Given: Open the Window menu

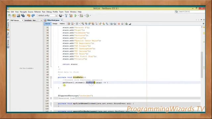Looking at the screenshot, I should click(73, 12).
